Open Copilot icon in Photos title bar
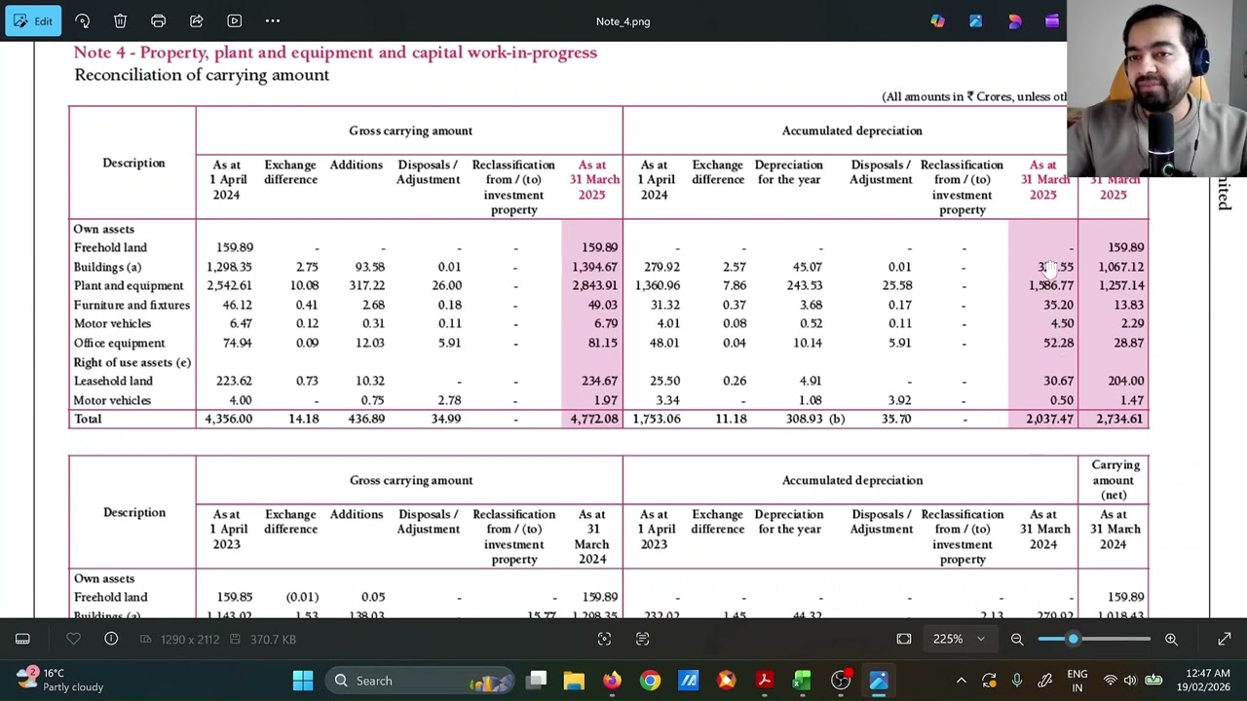Image resolution: width=1247 pixels, height=701 pixels. click(937, 20)
